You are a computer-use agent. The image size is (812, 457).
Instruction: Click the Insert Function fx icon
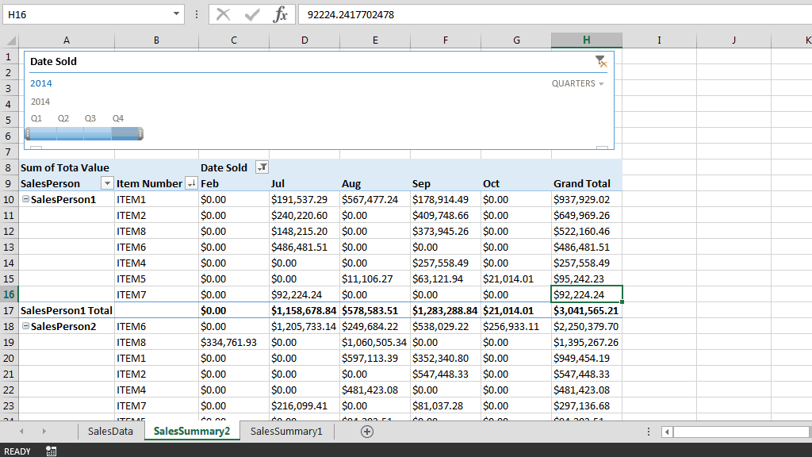click(x=280, y=14)
